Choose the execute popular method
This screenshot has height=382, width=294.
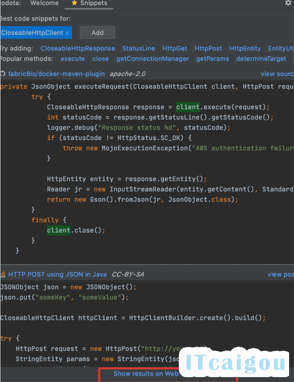tap(73, 59)
